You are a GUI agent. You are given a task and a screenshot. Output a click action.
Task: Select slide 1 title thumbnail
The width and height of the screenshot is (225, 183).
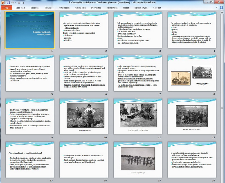point(30,30)
